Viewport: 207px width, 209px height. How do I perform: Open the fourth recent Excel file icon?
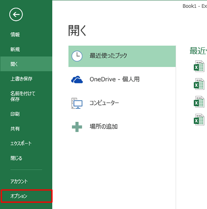pyautogui.click(x=199, y=120)
